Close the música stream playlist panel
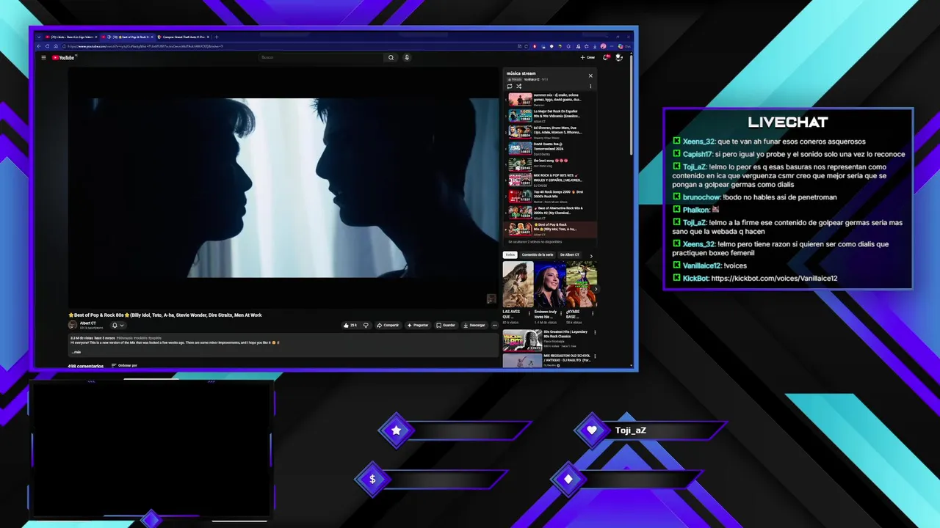 click(x=590, y=76)
